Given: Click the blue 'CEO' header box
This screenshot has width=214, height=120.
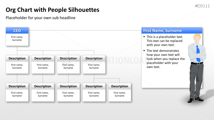Looking at the screenshot, I should click(17, 31).
